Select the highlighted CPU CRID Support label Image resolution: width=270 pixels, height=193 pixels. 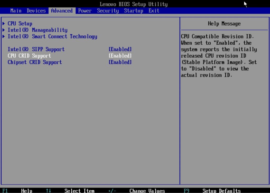pos(29,56)
